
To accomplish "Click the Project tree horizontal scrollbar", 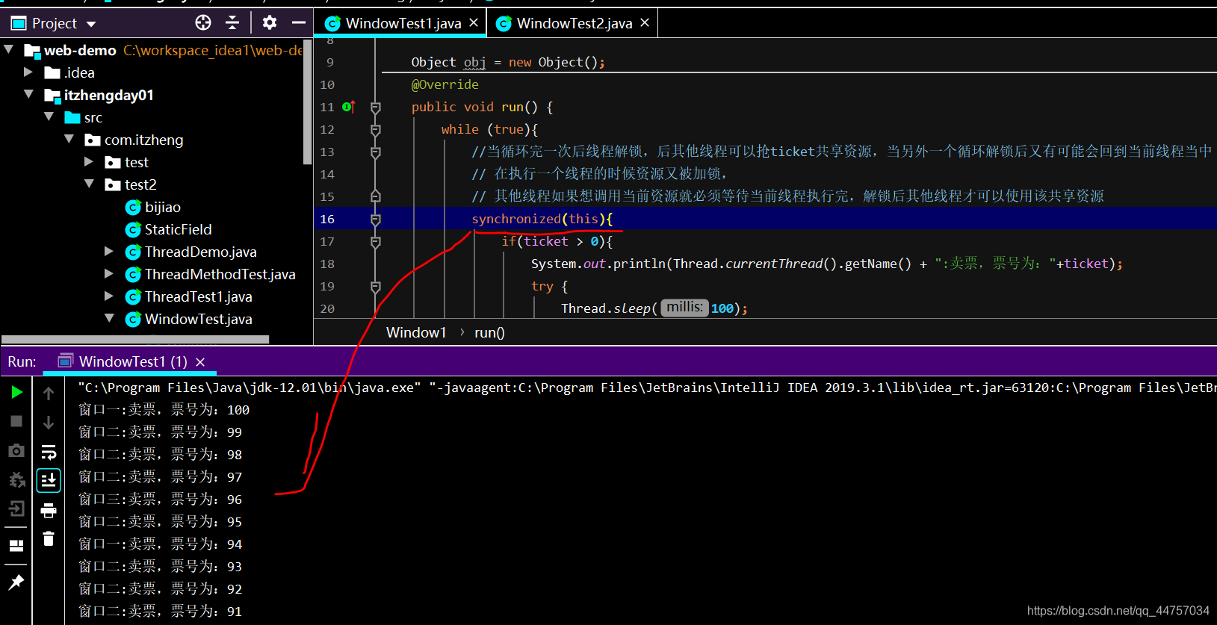I will coord(135,339).
